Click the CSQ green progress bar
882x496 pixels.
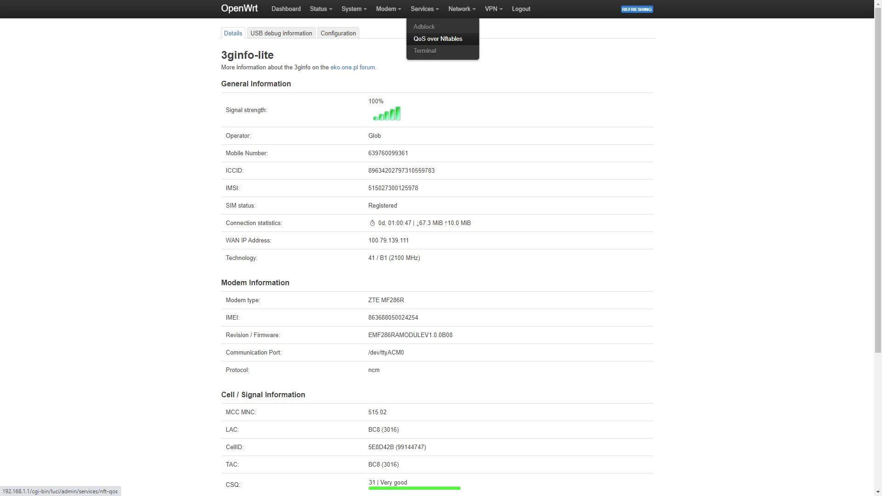tap(414, 488)
